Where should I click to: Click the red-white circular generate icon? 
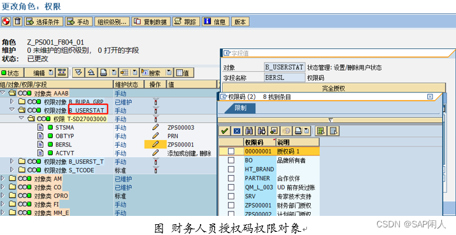point(6,22)
